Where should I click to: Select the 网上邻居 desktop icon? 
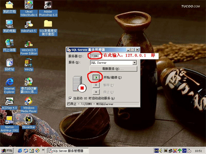[x=9, y=46]
